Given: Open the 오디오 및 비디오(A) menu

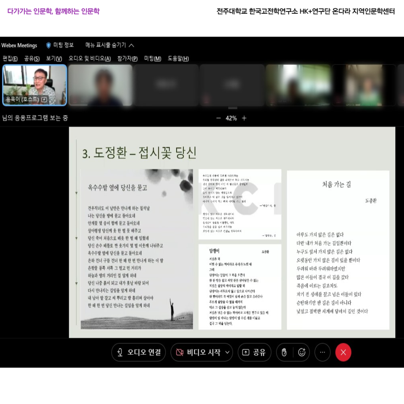Looking at the screenshot, I should 89,58.
